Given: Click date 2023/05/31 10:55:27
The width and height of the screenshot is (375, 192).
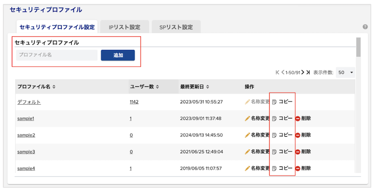Looking at the screenshot, I should pos(201,102).
